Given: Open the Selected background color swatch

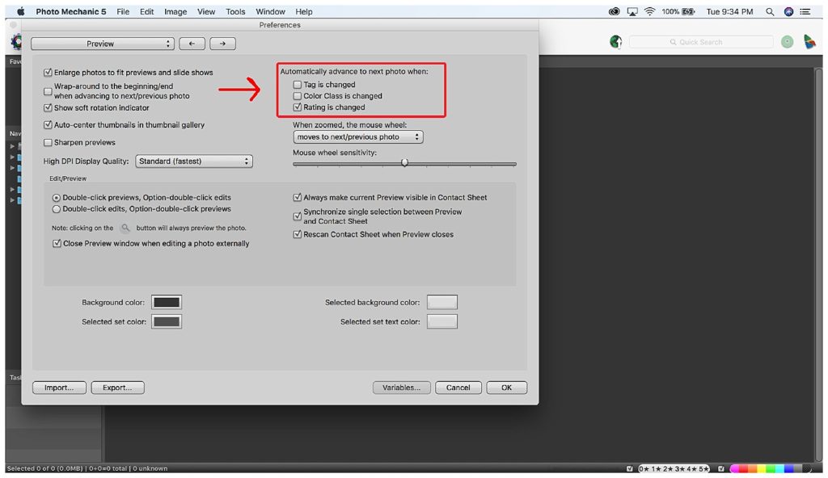Looking at the screenshot, I should click(x=442, y=302).
